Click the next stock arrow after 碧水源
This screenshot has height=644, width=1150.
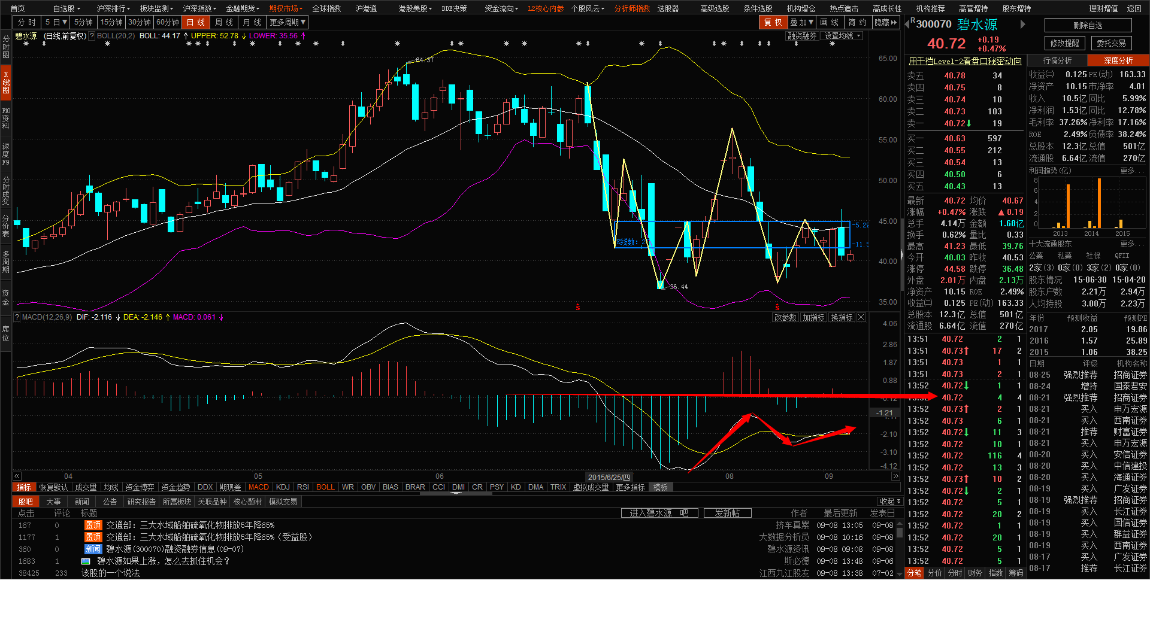pos(1023,25)
